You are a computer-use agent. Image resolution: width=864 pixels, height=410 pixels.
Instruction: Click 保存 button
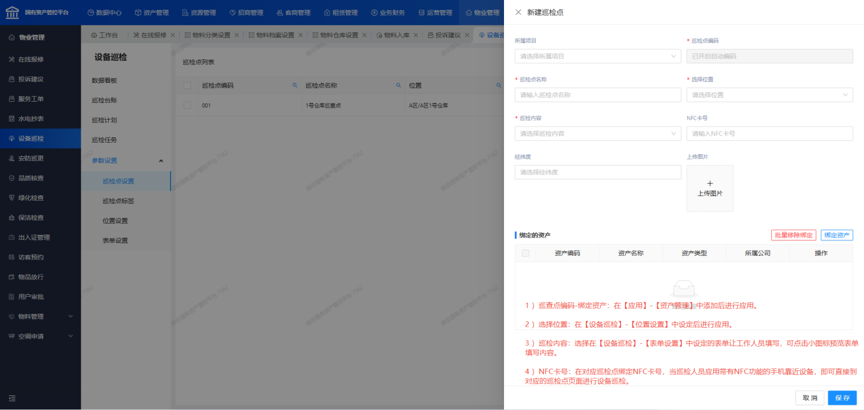[x=843, y=398]
